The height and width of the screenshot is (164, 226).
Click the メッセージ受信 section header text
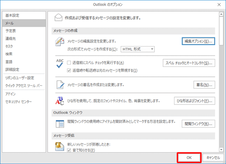click(x=64, y=136)
